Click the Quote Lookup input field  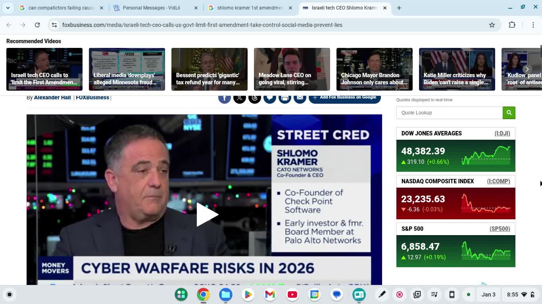point(449,113)
